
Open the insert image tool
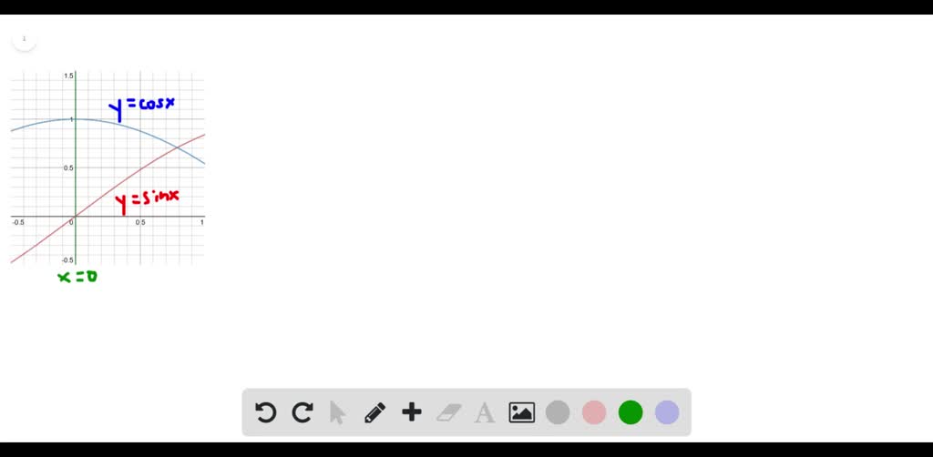522,412
